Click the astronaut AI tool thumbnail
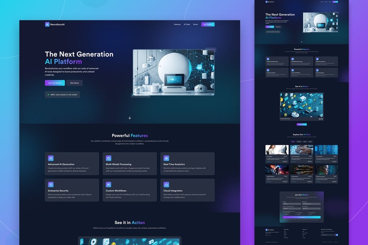Viewport: 368px width, 245px height. pos(277,170)
